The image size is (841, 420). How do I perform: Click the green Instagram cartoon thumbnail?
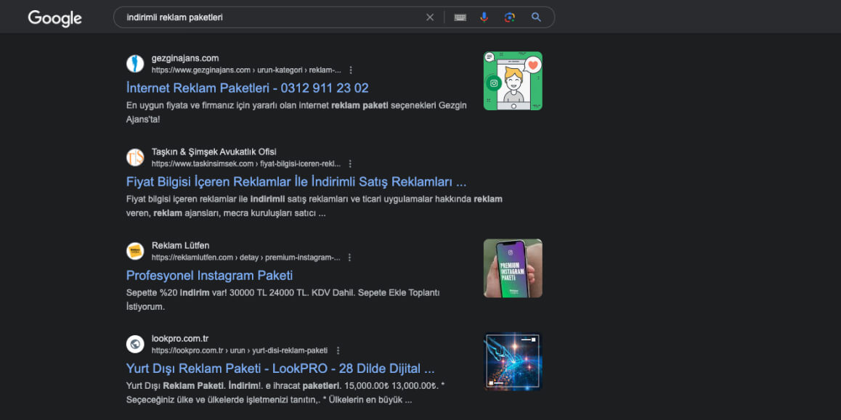coord(513,81)
